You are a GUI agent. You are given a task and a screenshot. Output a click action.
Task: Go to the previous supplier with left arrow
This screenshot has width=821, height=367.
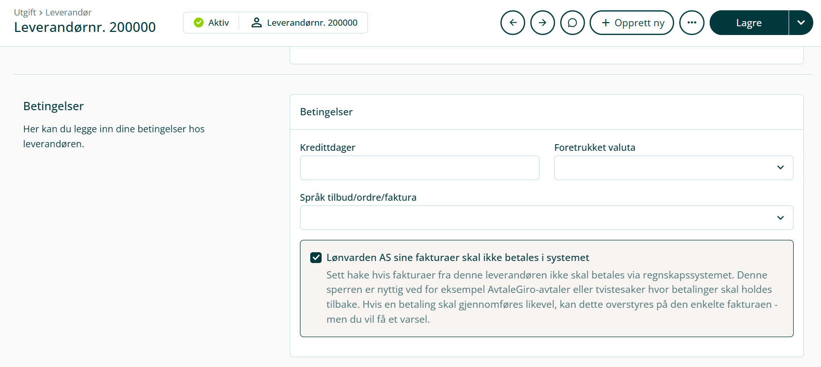pos(513,23)
